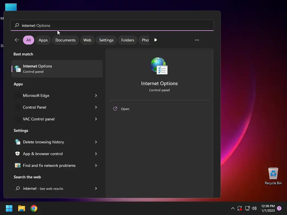Click Find and fix network problems icon

tap(18, 165)
